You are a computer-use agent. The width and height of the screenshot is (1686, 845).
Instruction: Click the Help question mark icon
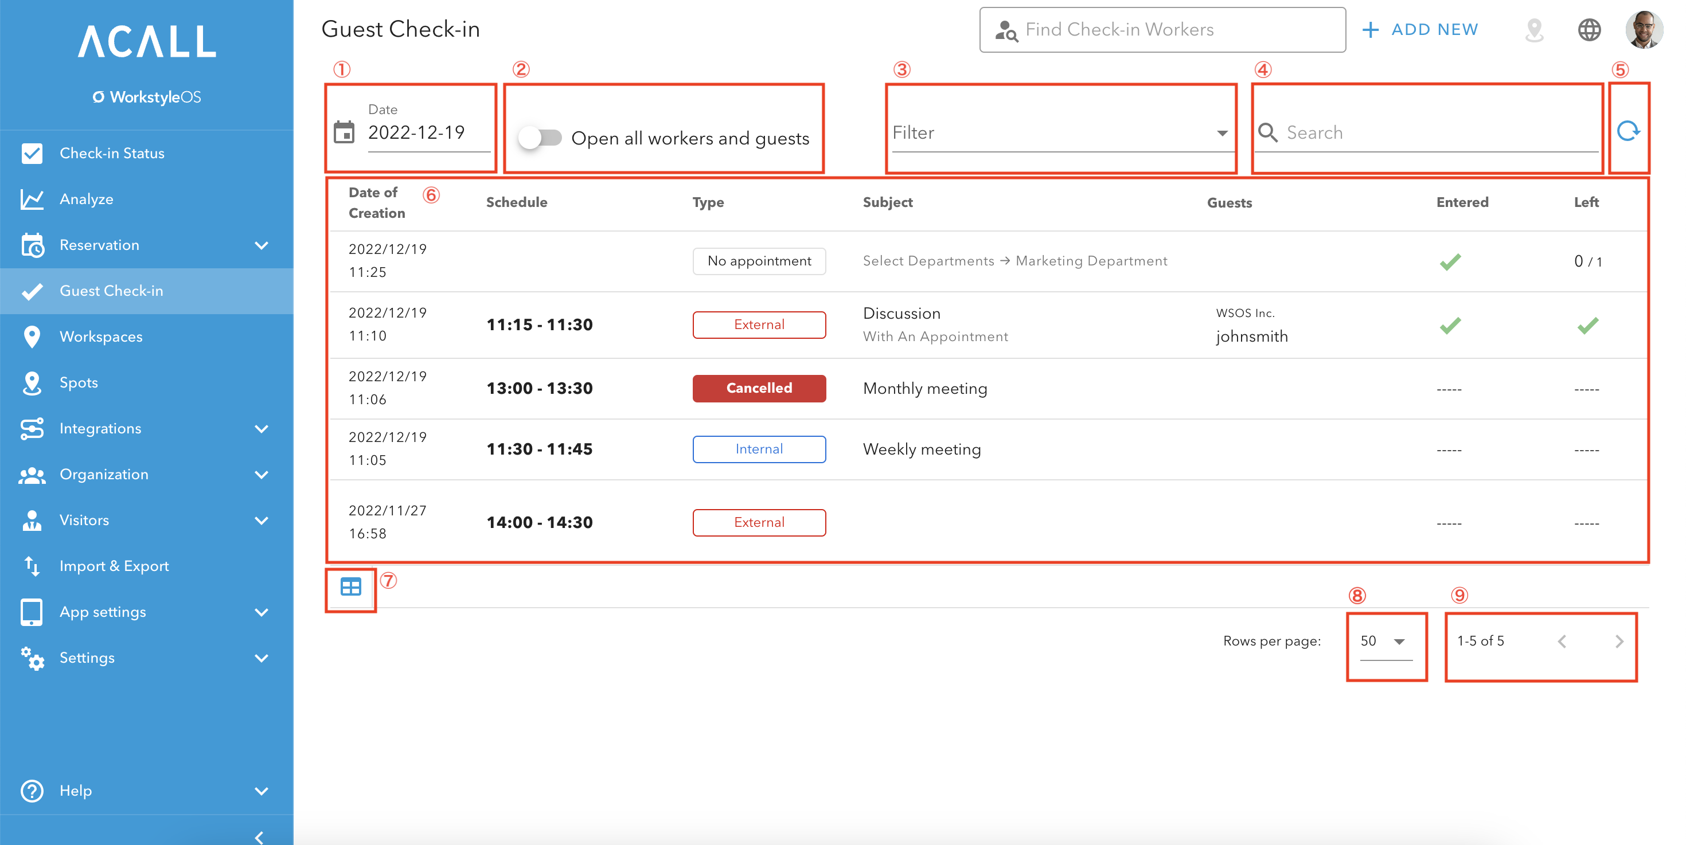pos(32,791)
